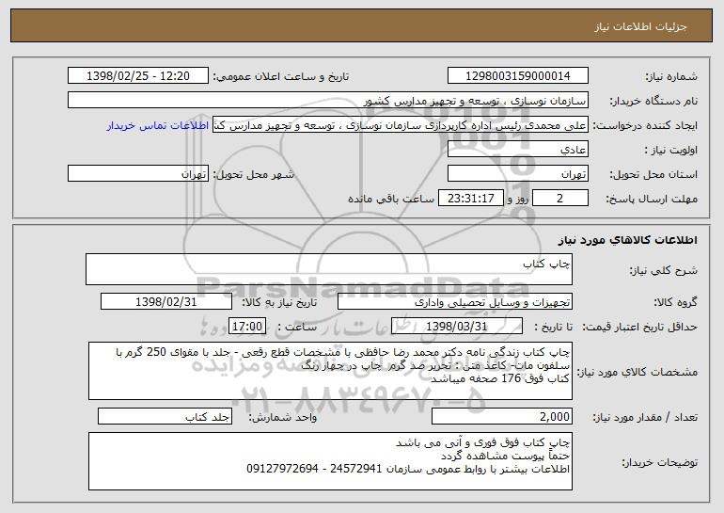Select the گروه کالا field

(x=455, y=302)
